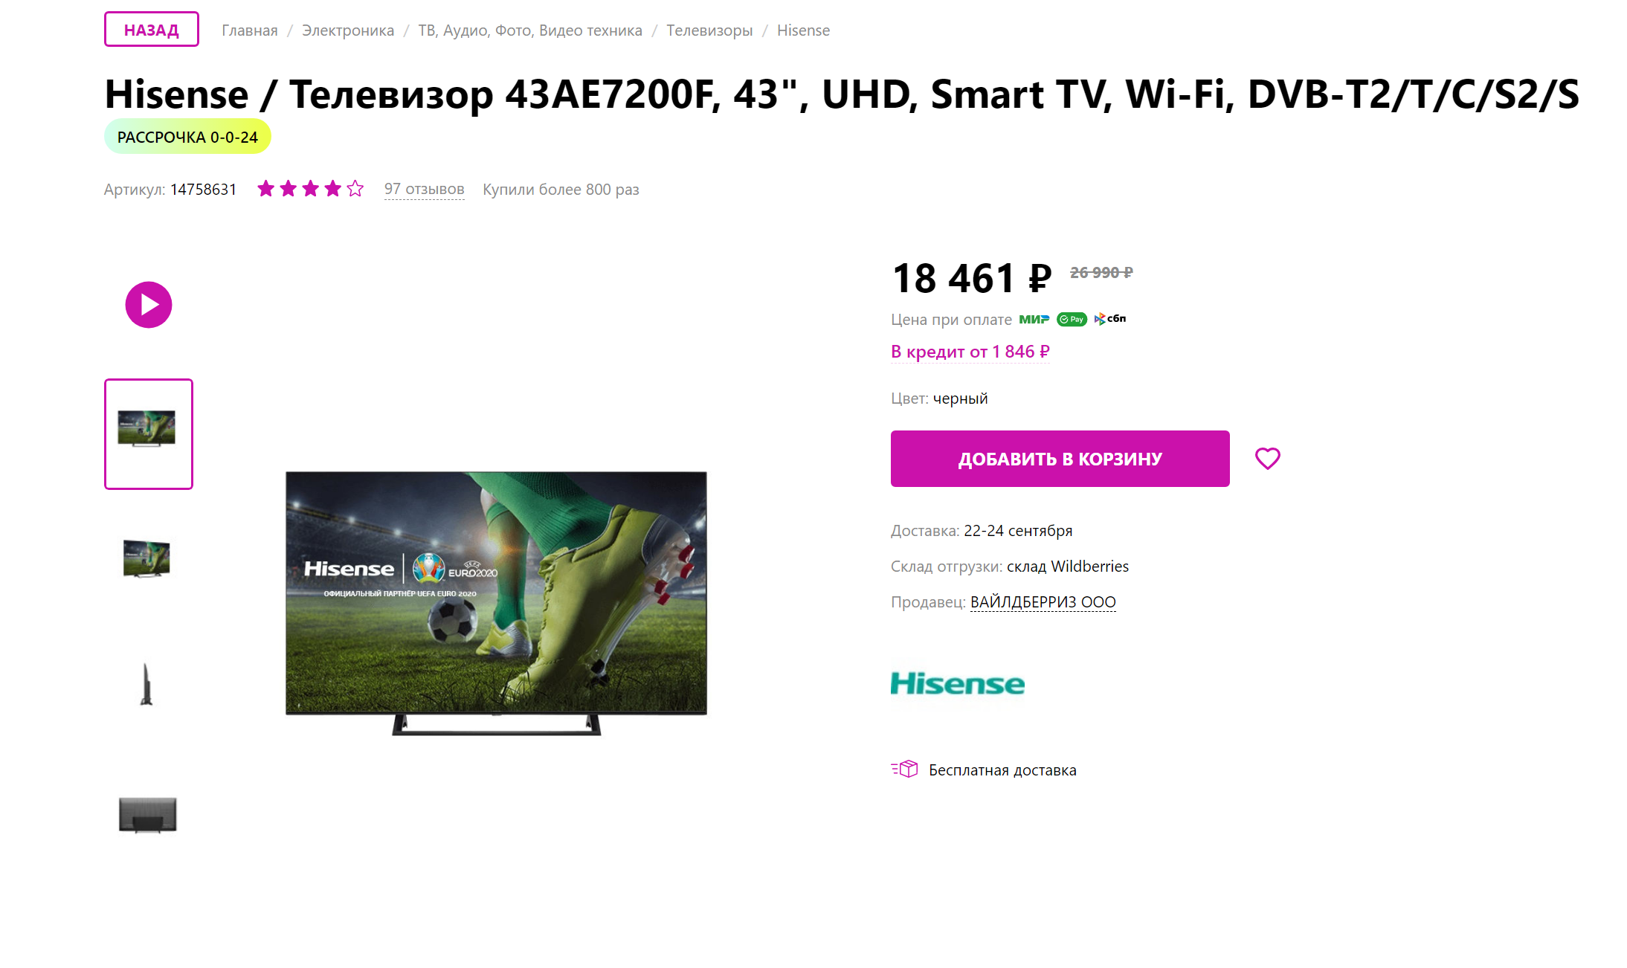Click the MIR payment logo
1627x968 pixels.
point(1034,319)
